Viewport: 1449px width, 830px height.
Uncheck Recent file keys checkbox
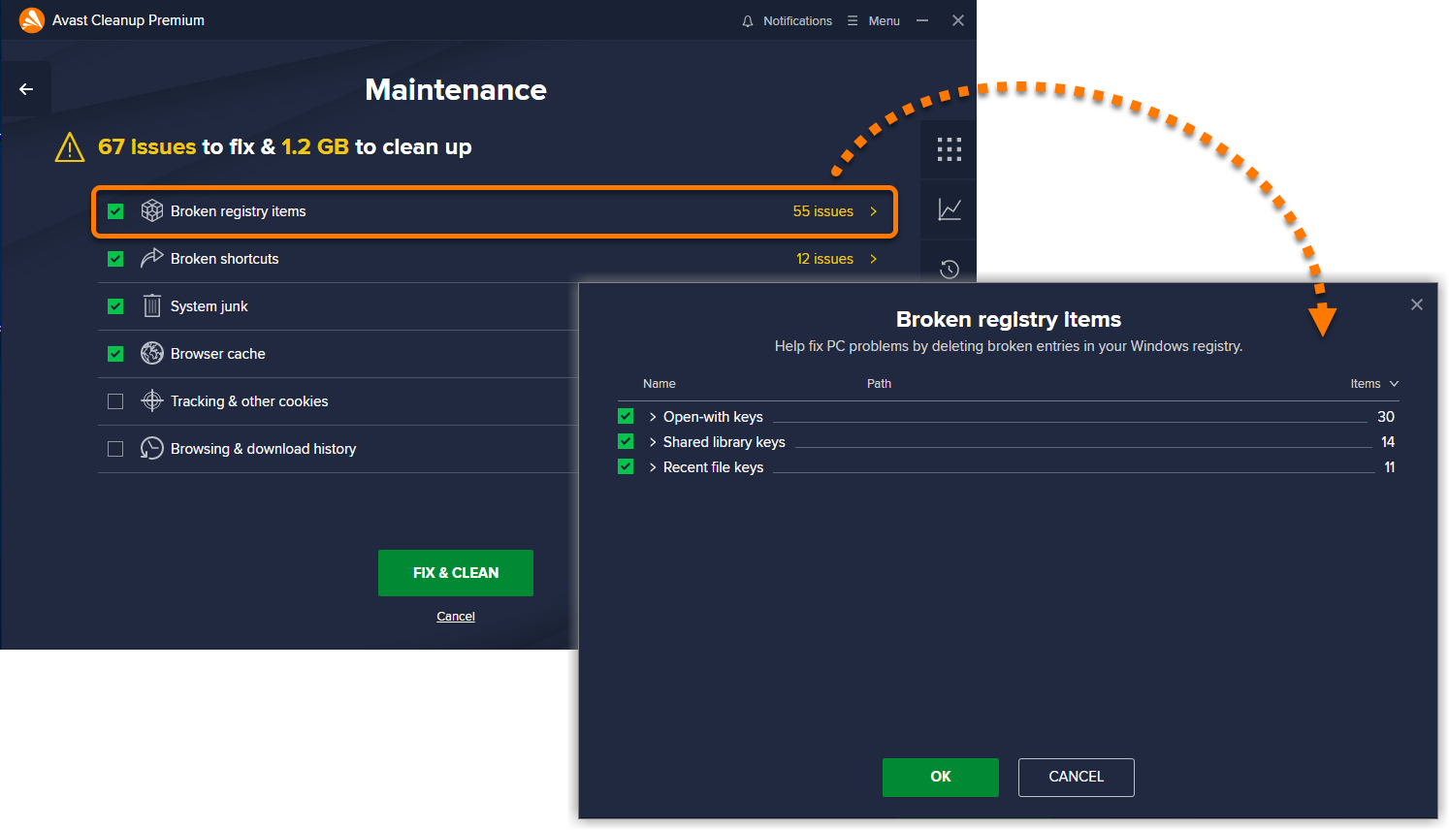(x=626, y=466)
